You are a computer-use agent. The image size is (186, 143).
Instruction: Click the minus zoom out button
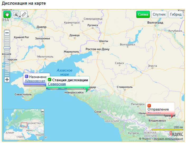[7, 33]
